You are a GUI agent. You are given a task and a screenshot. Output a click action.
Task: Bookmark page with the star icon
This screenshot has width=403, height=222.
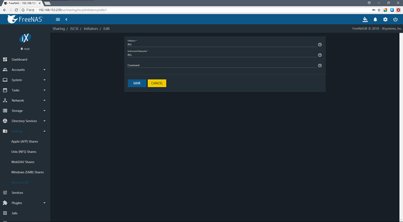coord(379,10)
